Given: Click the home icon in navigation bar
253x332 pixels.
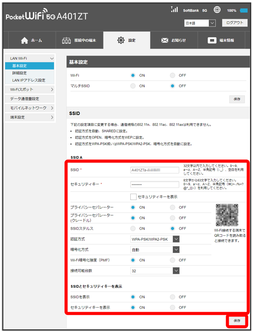Looking at the screenshot, I should pyautogui.click(x=24, y=40).
